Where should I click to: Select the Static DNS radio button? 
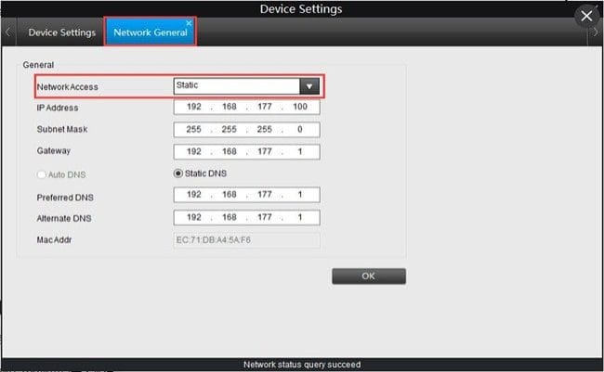click(x=178, y=173)
